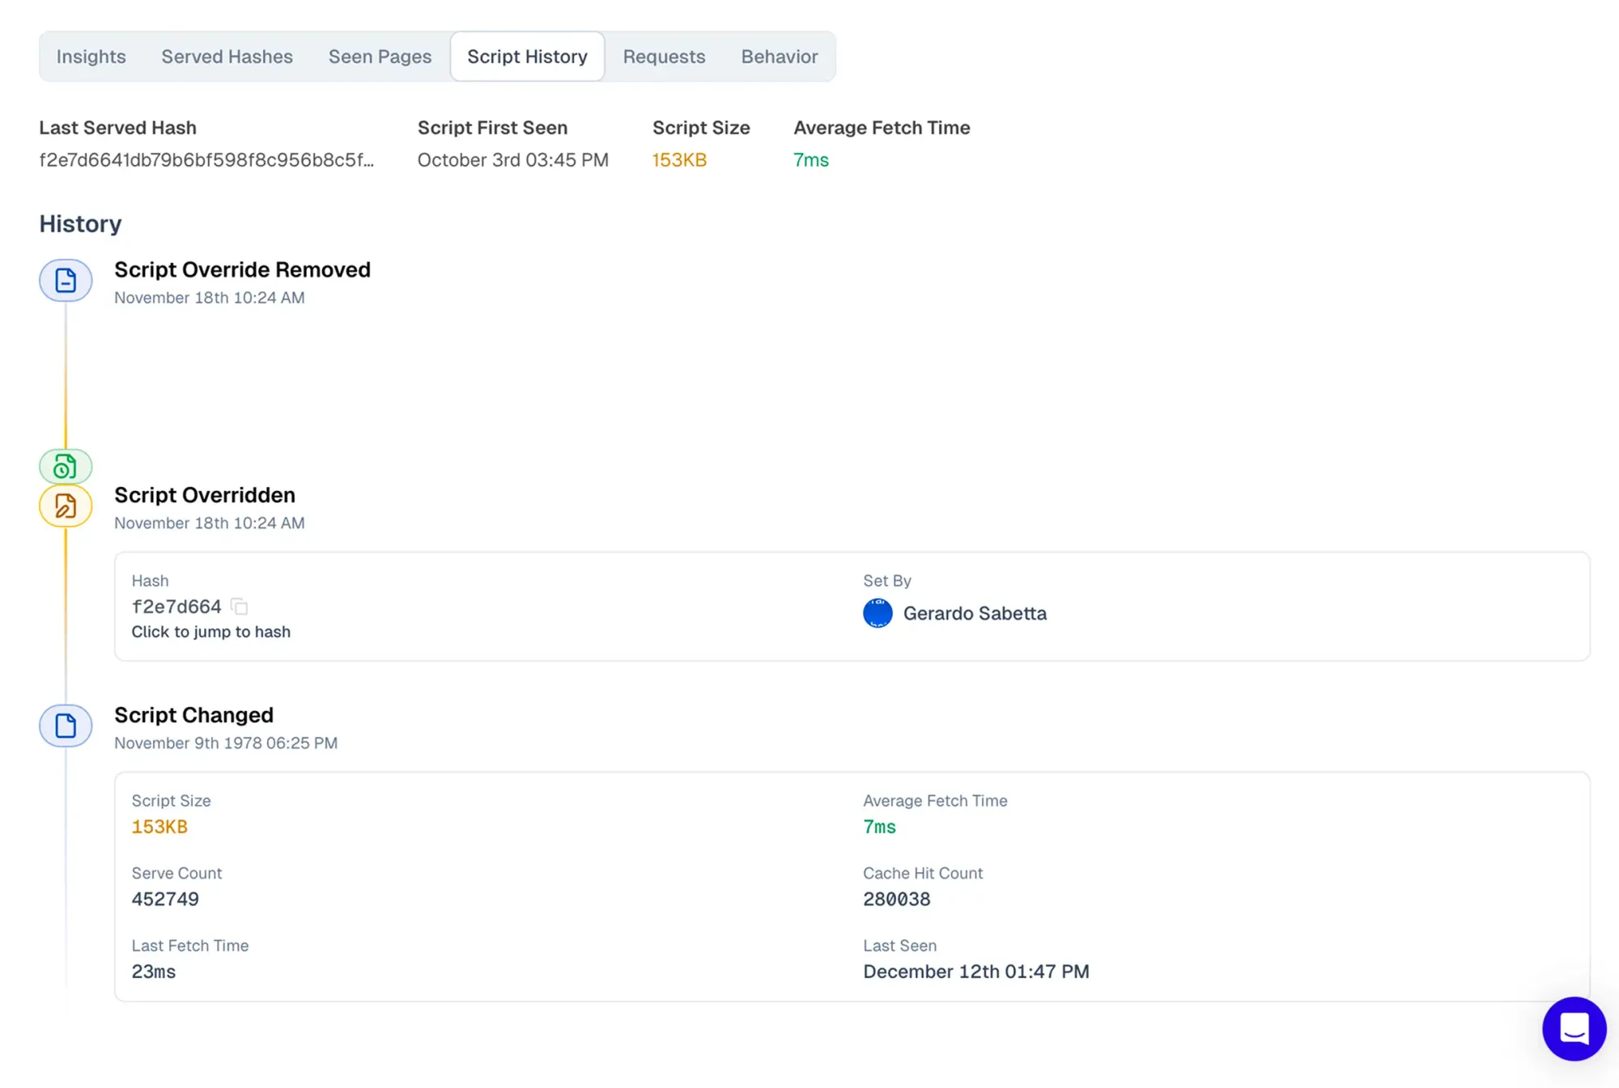Click the truncated Last Served Hash value
Screen dimensions: 1619x1088
(x=206, y=160)
